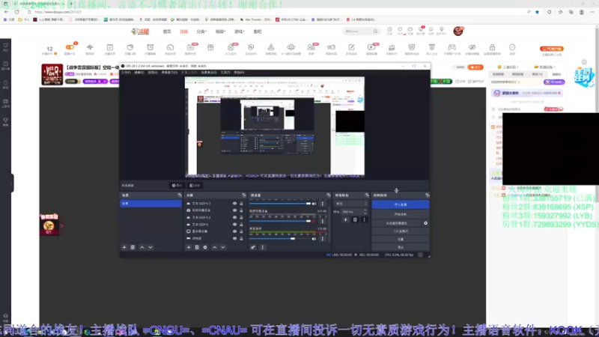
Task: Move scene down in OBS Scenes dock
Action: 150,247
